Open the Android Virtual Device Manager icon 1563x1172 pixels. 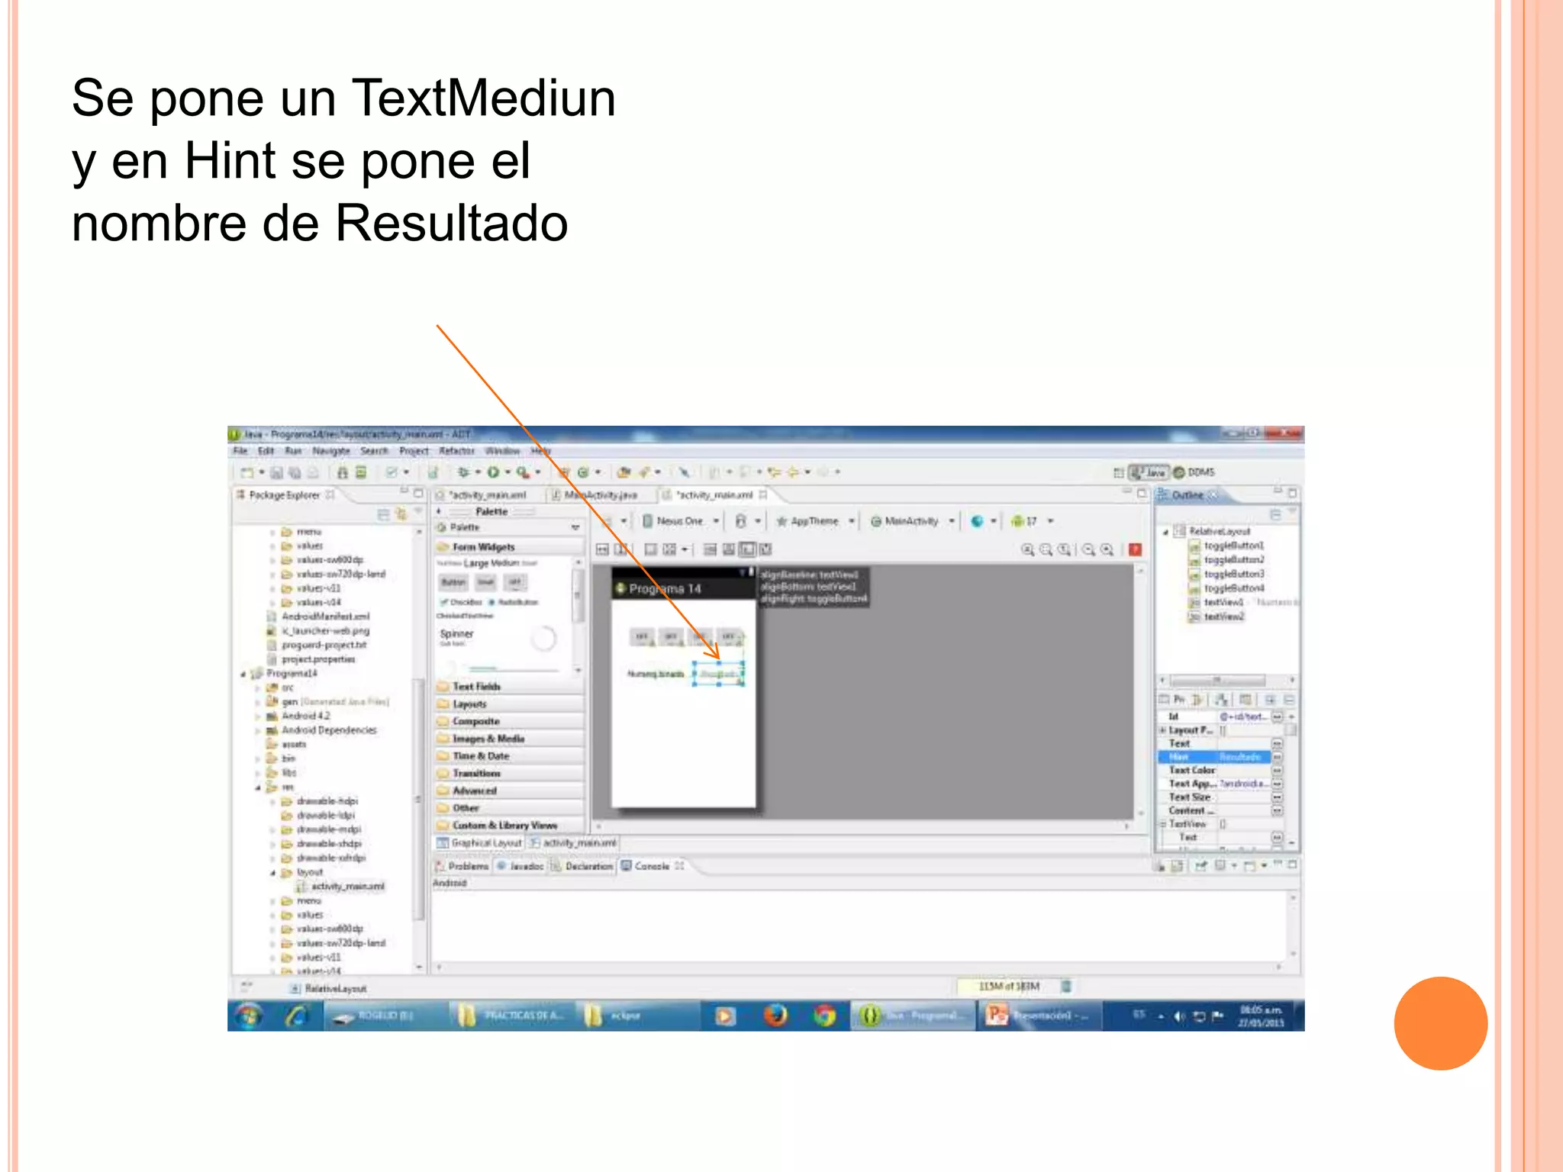361,473
